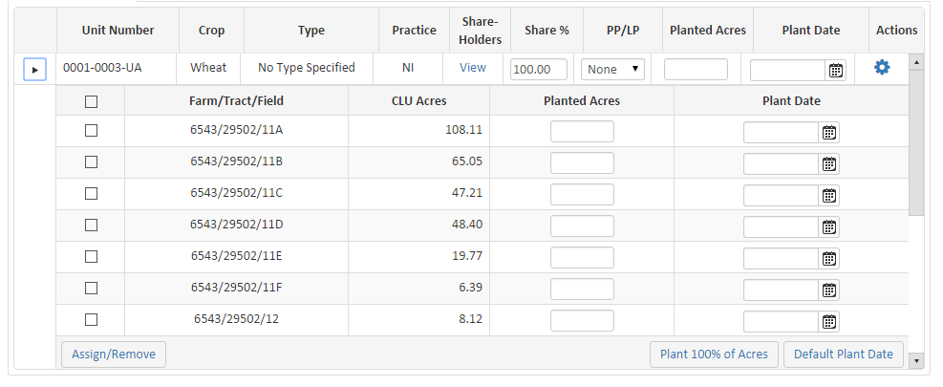Check the select-all checkbox in Farm/Tract/Field header

click(x=91, y=101)
